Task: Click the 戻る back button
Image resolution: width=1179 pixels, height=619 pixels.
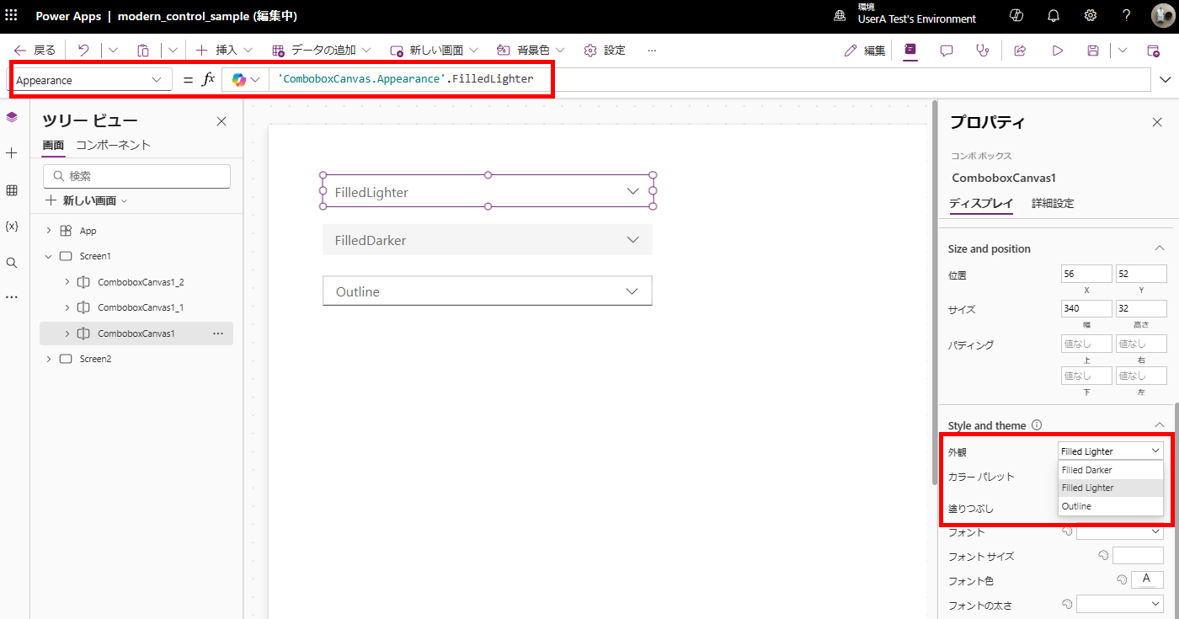Action: [x=35, y=51]
